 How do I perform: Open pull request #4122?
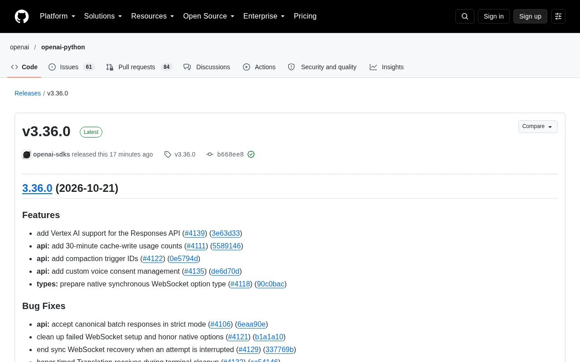(x=153, y=259)
